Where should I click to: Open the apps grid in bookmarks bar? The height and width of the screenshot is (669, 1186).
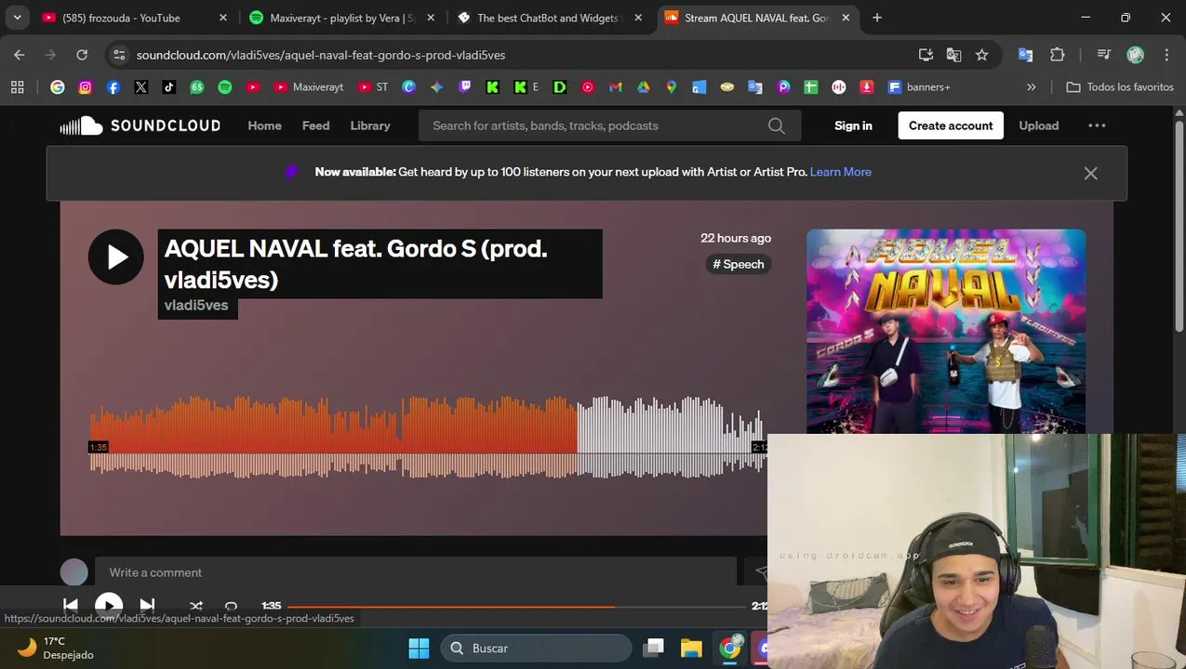click(x=17, y=86)
